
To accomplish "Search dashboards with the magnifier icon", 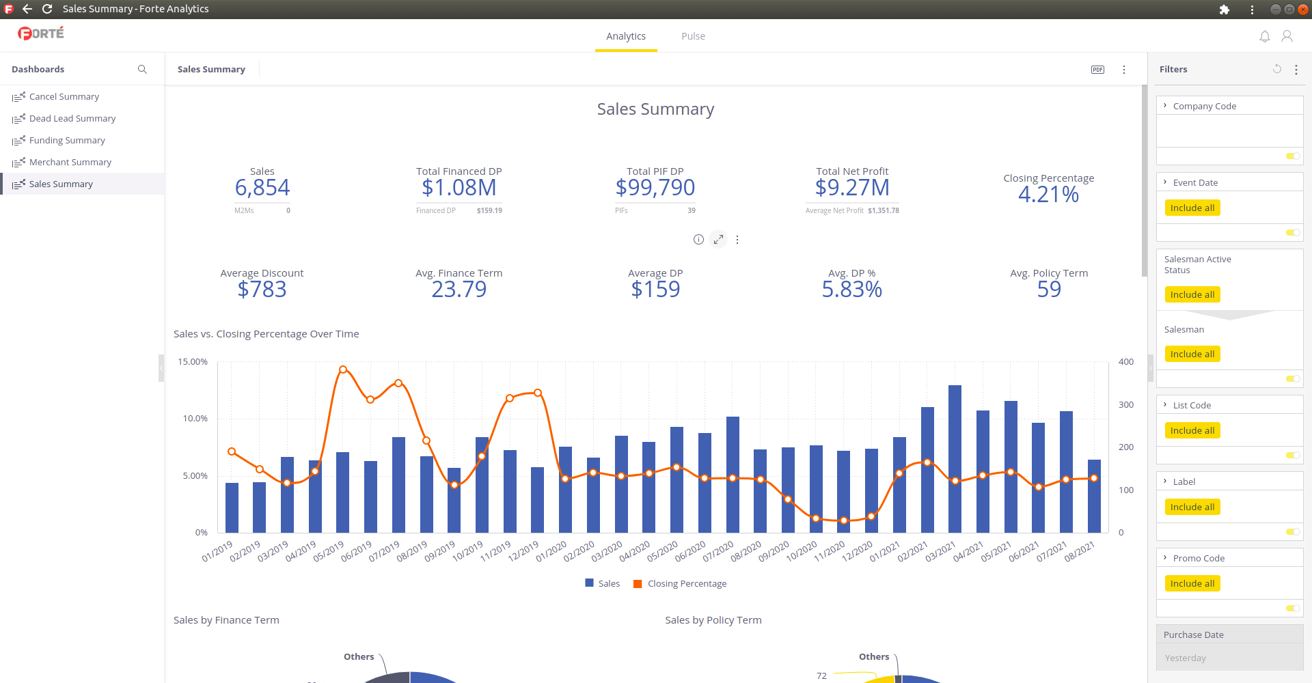I will [x=142, y=70].
